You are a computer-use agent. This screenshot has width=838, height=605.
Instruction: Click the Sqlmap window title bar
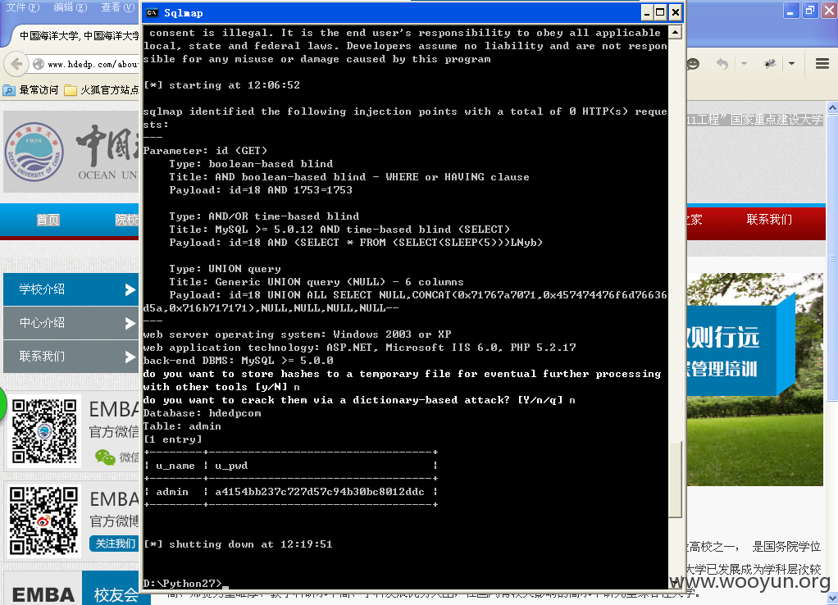395,13
